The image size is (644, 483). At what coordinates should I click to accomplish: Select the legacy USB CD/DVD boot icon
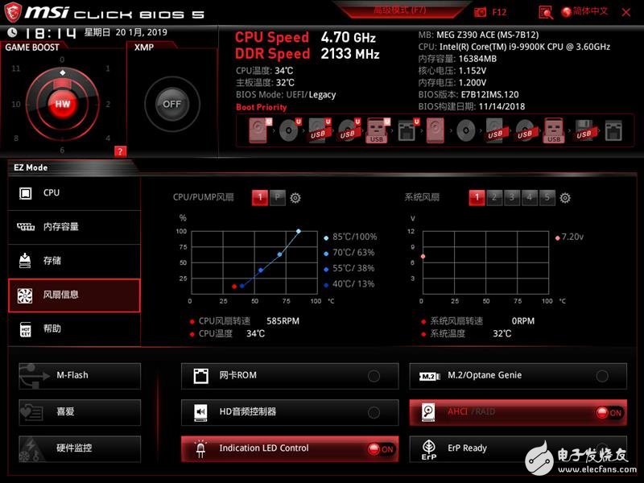click(526, 130)
